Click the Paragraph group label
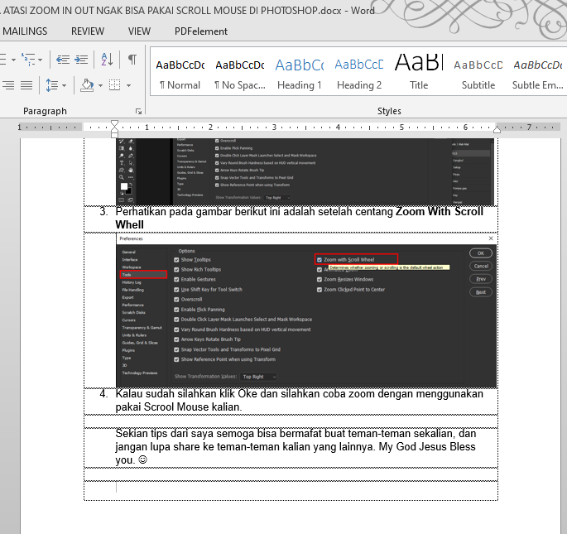This screenshot has height=534, width=567. click(x=45, y=111)
